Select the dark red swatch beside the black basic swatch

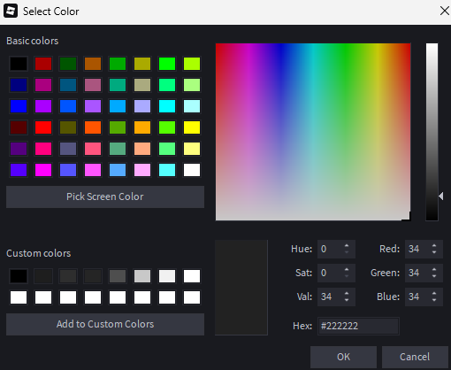43,64
